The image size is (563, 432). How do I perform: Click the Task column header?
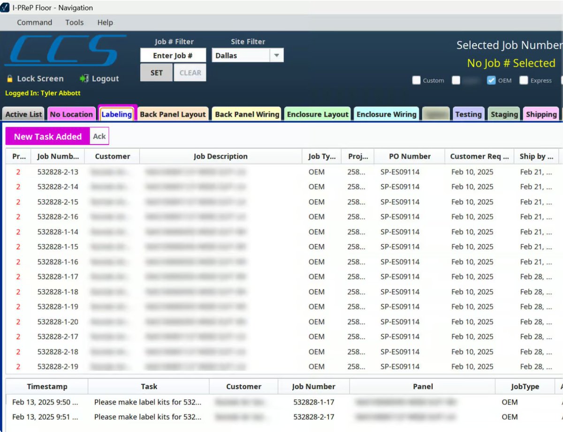click(149, 387)
